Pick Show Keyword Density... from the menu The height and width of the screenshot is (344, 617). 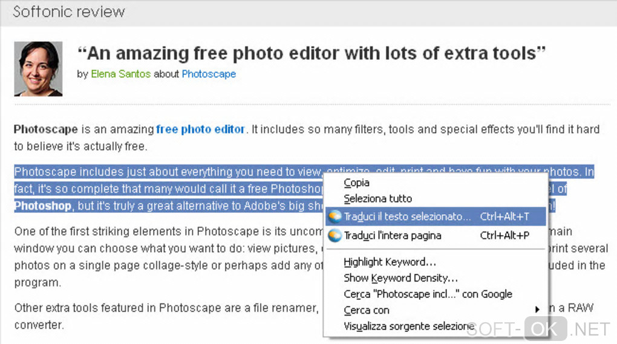tap(400, 278)
